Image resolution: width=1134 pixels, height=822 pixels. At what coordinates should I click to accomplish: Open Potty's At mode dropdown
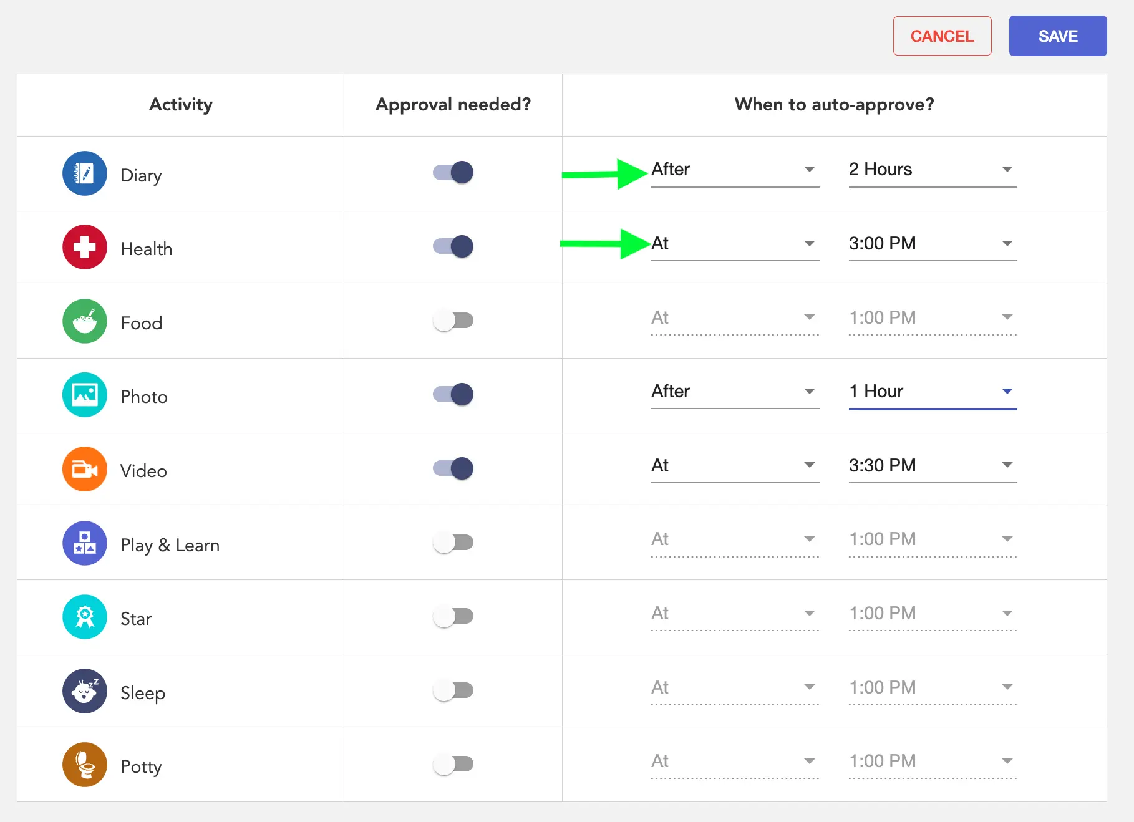(735, 762)
